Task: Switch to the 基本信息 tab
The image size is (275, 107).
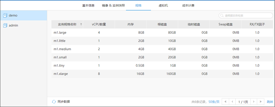Action: [89, 5]
